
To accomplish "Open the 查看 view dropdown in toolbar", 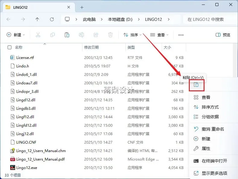I will tap(159, 35).
